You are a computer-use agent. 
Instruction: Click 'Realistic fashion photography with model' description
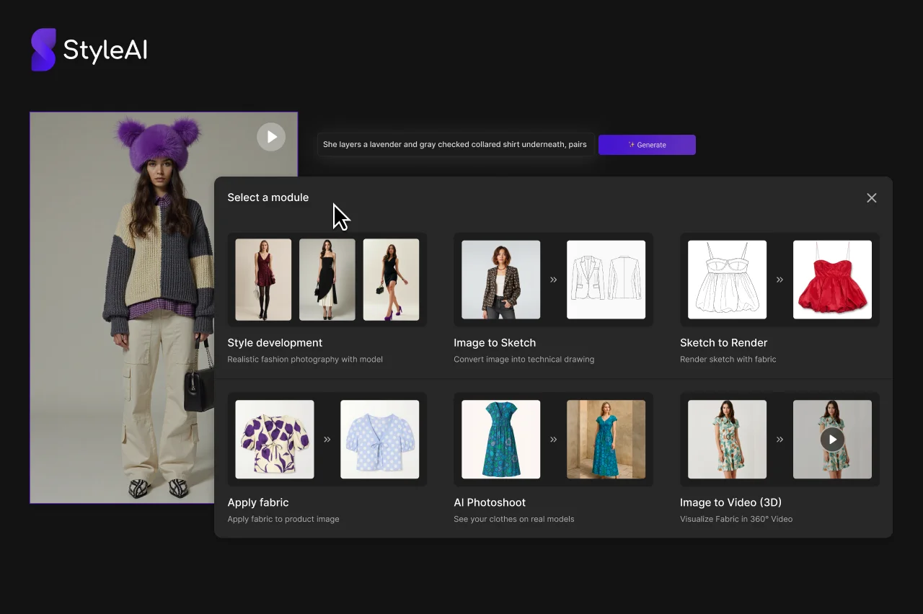(305, 359)
